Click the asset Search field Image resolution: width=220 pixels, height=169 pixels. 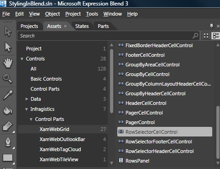click(x=108, y=36)
